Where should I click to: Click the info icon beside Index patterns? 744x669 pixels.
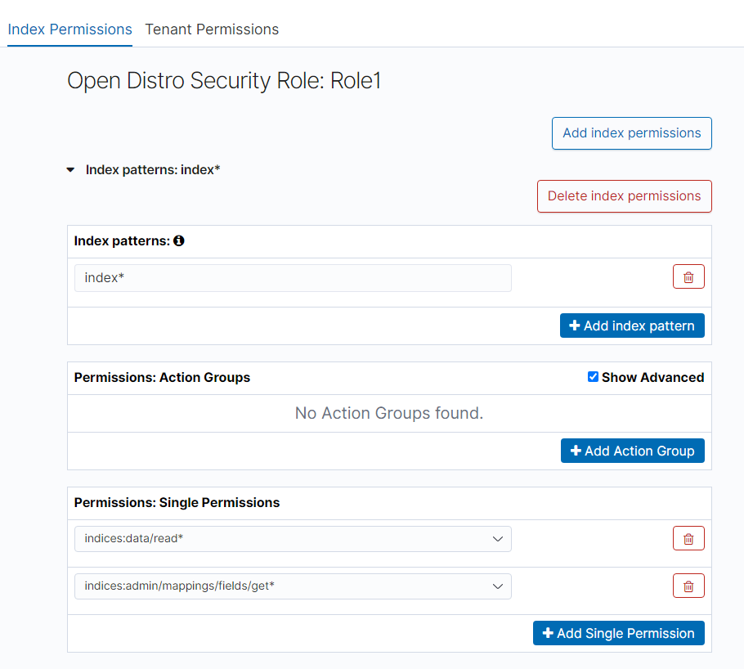coord(179,241)
